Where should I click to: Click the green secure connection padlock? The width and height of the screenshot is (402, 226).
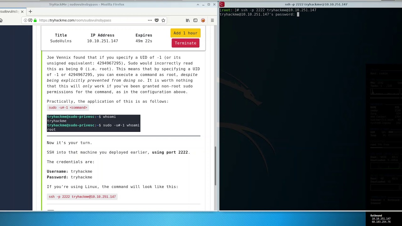35,20
